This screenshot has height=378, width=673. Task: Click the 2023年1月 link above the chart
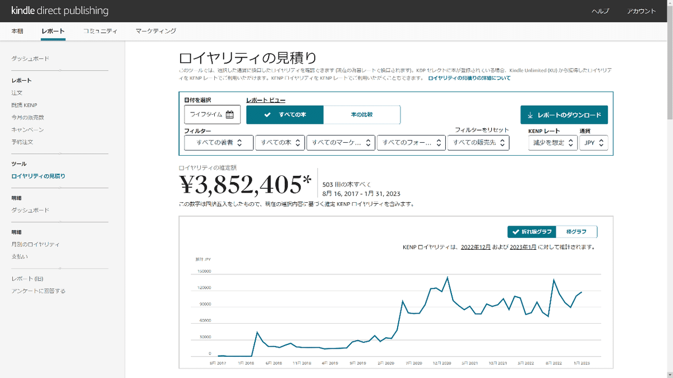pyautogui.click(x=523, y=247)
